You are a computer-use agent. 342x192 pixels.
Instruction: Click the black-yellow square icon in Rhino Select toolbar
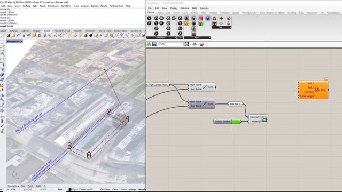(9, 35)
